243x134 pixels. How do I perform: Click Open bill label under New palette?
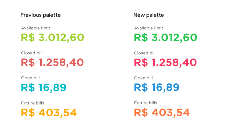143,78
